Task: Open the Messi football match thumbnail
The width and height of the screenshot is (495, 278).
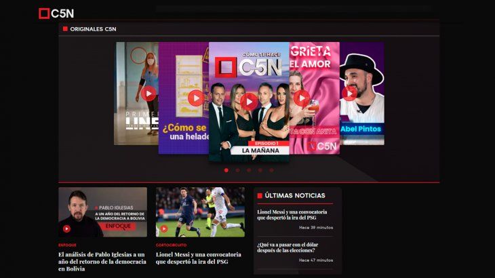Action: coord(200,212)
